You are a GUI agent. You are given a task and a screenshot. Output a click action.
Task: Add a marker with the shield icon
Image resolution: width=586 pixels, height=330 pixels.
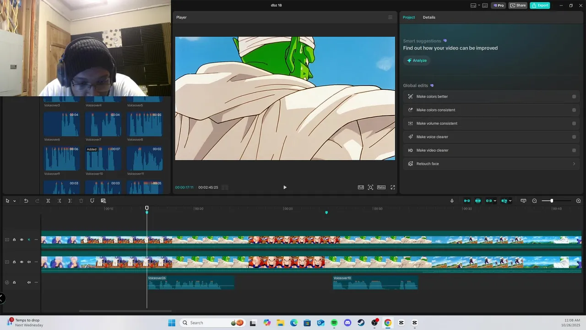click(x=92, y=201)
